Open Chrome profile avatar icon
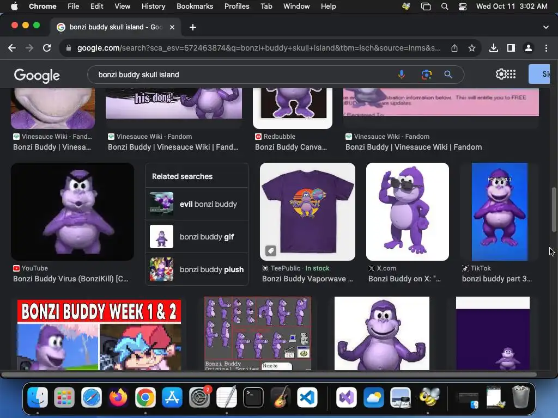Image resolution: width=558 pixels, height=418 pixels. pyautogui.click(x=529, y=48)
